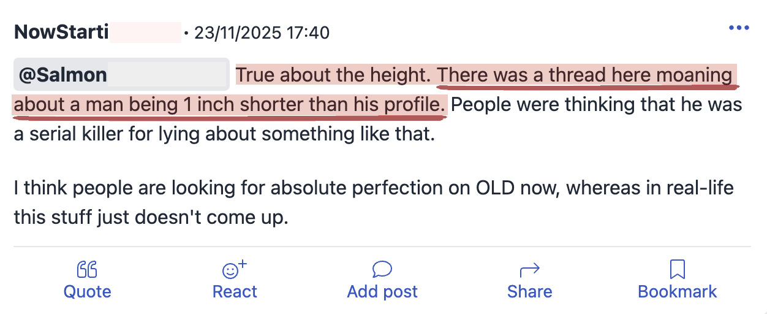Open the three-dot post options menu
Viewport: 767px width, 314px height.
pyautogui.click(x=739, y=28)
